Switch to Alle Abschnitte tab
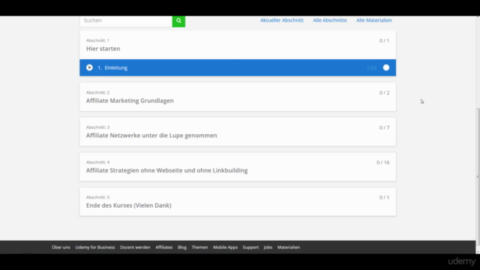The width and height of the screenshot is (480, 270). (x=330, y=20)
